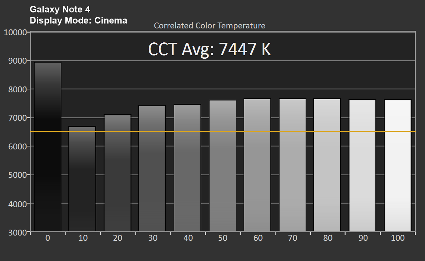The image size is (425, 261).
Task: Click the "Correlated Color Temperature" chart title
Action: (x=210, y=26)
